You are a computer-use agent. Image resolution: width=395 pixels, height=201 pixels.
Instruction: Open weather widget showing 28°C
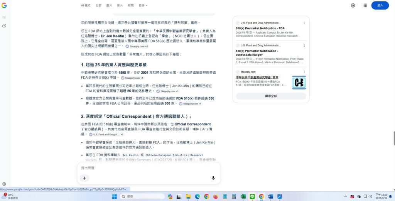click(10, 196)
